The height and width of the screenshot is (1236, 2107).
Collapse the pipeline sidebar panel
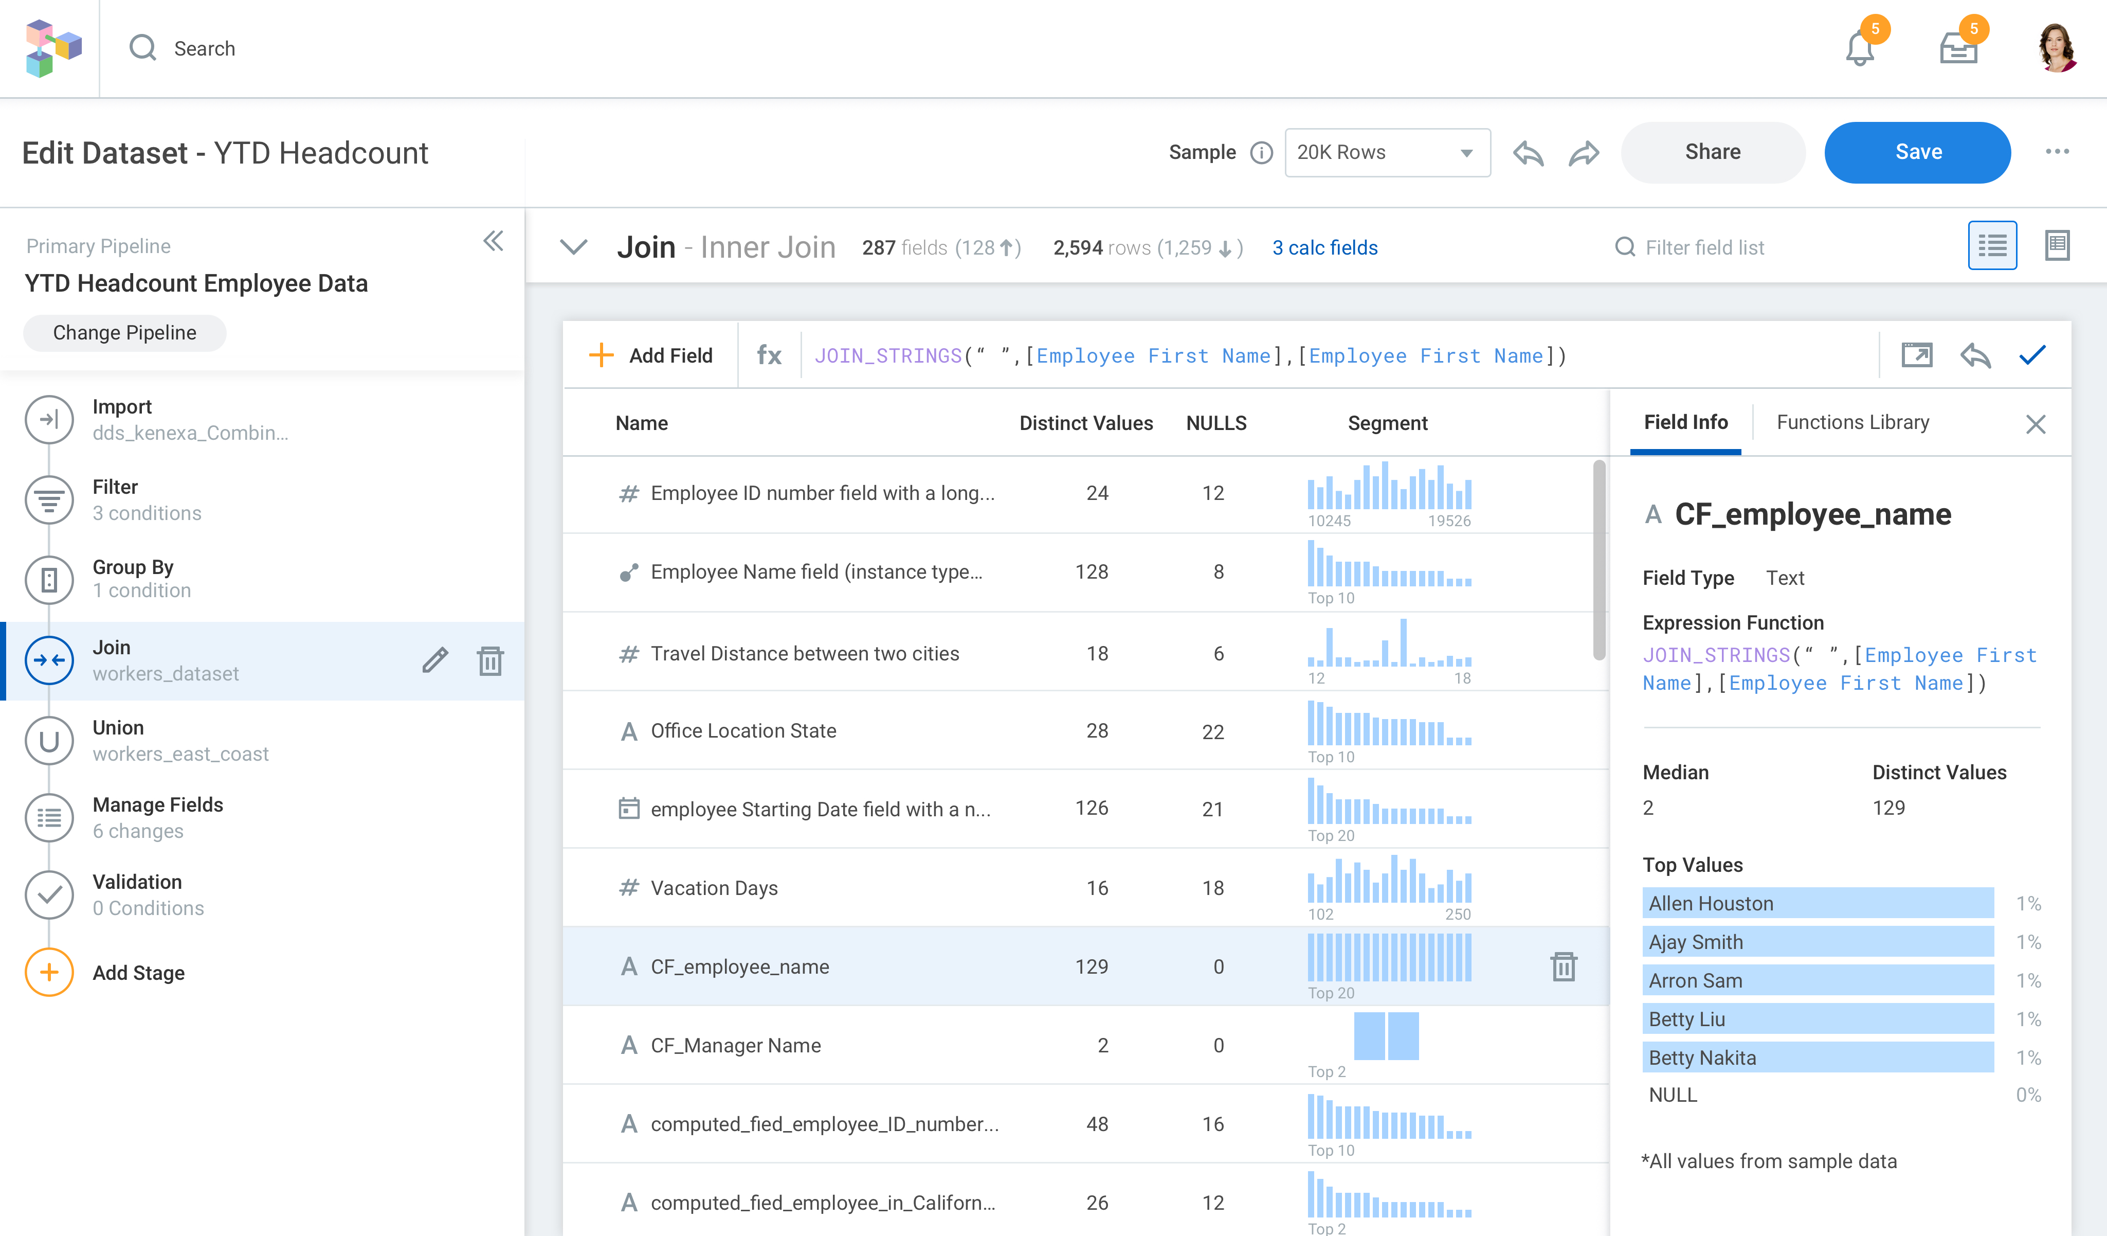pos(493,242)
